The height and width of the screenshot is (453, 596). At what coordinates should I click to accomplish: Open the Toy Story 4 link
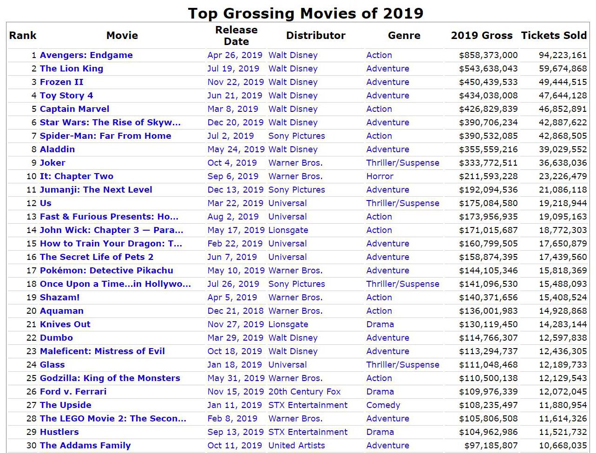66,95
